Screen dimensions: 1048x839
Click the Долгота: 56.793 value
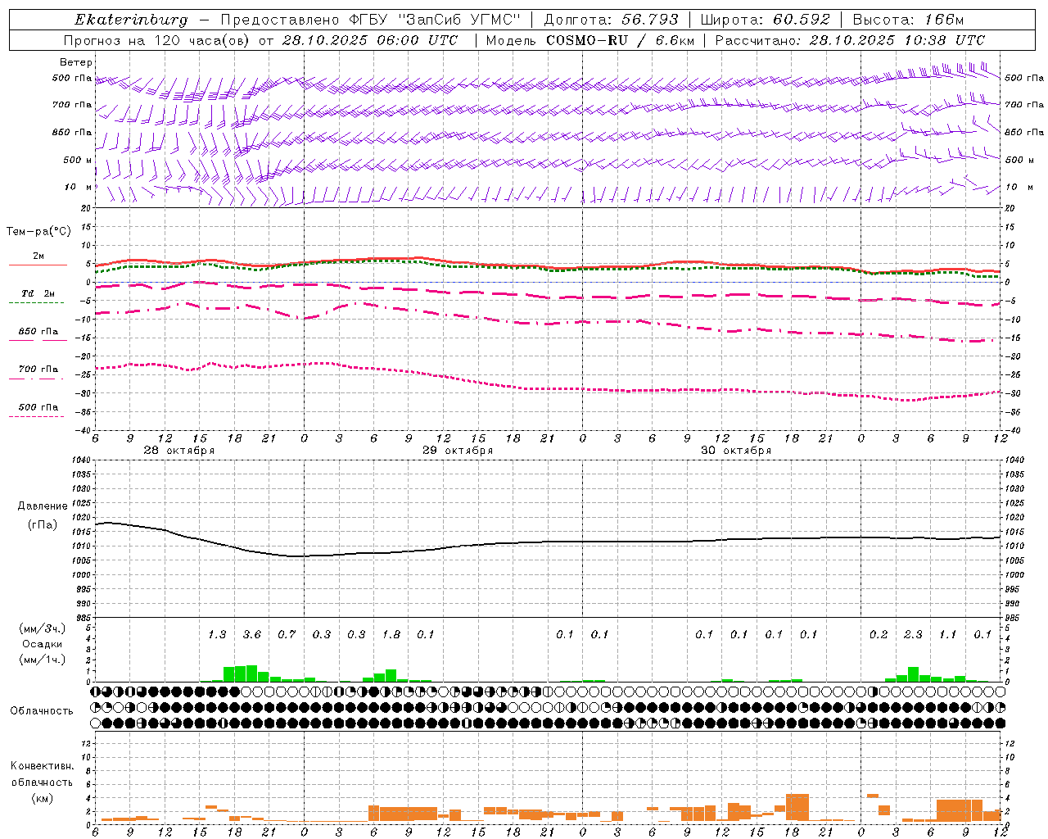(611, 20)
